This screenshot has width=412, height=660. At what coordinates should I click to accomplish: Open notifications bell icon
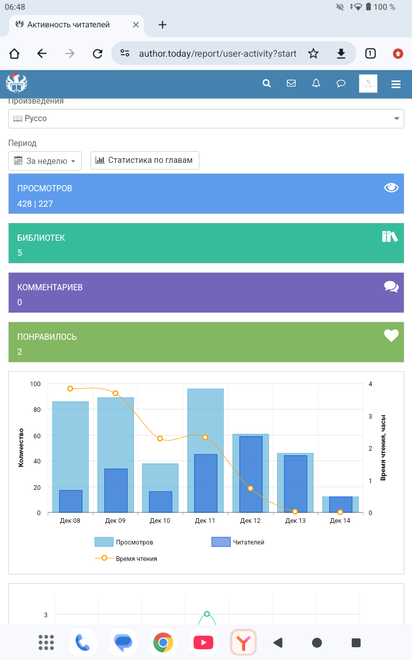click(316, 84)
